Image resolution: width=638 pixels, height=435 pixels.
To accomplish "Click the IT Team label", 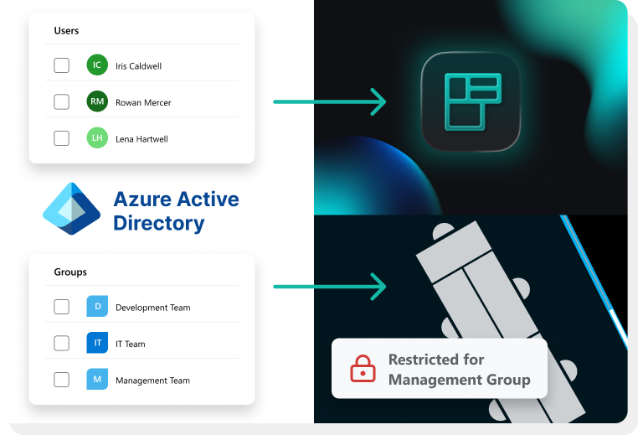I will [x=131, y=344].
